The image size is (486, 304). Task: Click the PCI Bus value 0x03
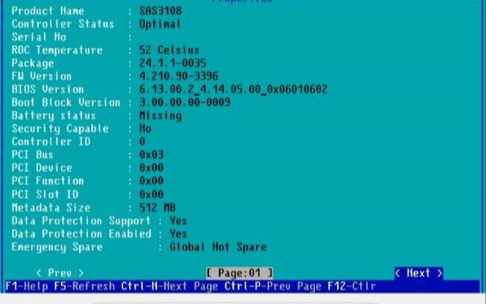(x=151, y=155)
